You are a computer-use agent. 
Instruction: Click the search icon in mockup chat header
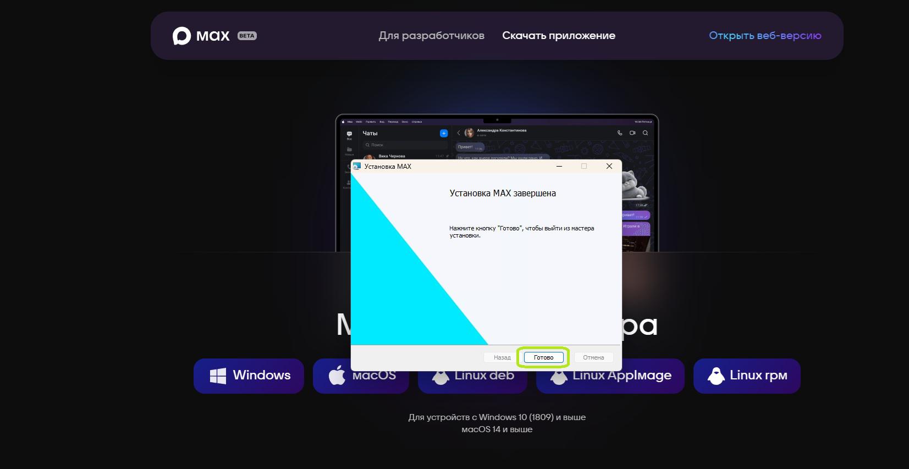[x=645, y=133]
